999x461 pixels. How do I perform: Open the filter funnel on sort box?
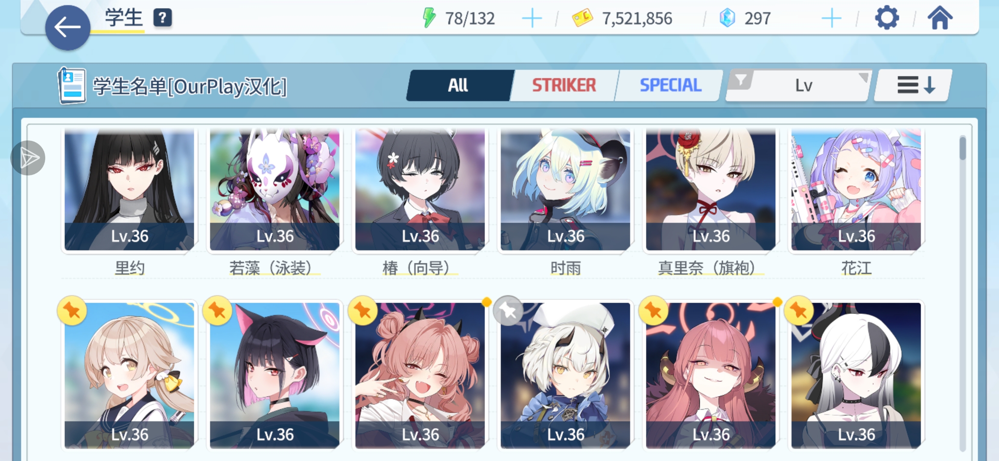coord(741,80)
